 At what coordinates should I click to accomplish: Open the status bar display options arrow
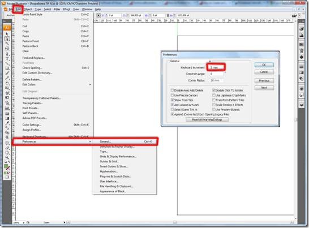65,222
